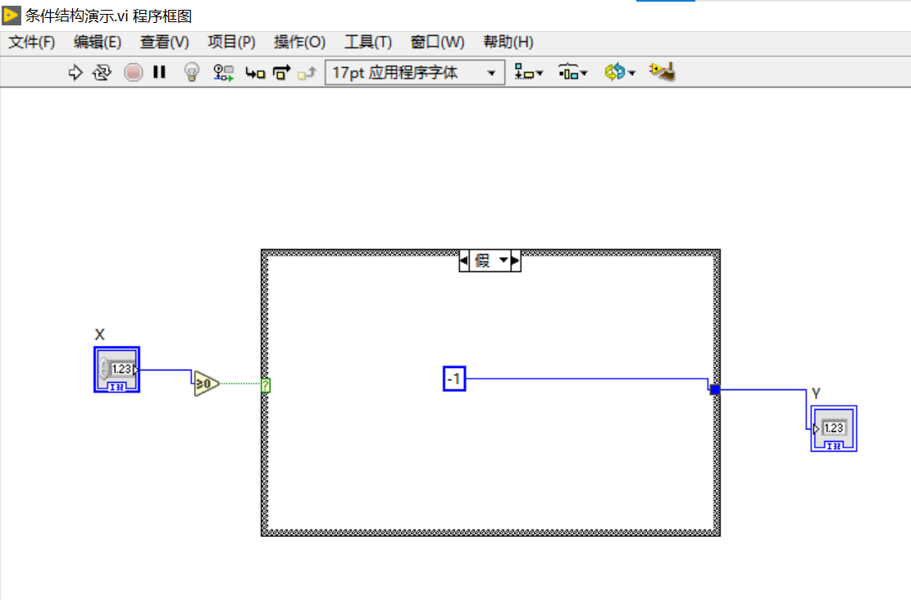Open the 帮助(H) menu
Image resolution: width=911 pixels, height=600 pixels.
[x=508, y=43]
